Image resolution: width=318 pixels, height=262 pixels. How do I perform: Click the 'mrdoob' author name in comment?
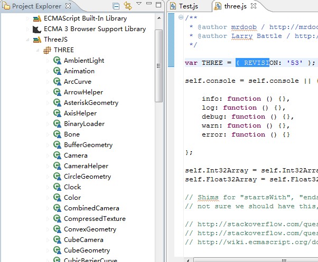pos(244,27)
